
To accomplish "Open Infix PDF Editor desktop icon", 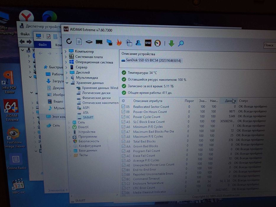I will tap(9, 82).
